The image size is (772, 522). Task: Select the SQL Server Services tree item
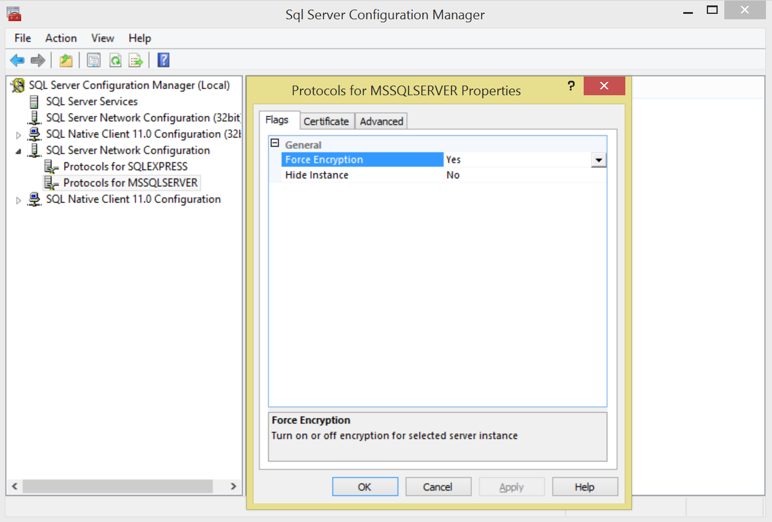[92, 102]
